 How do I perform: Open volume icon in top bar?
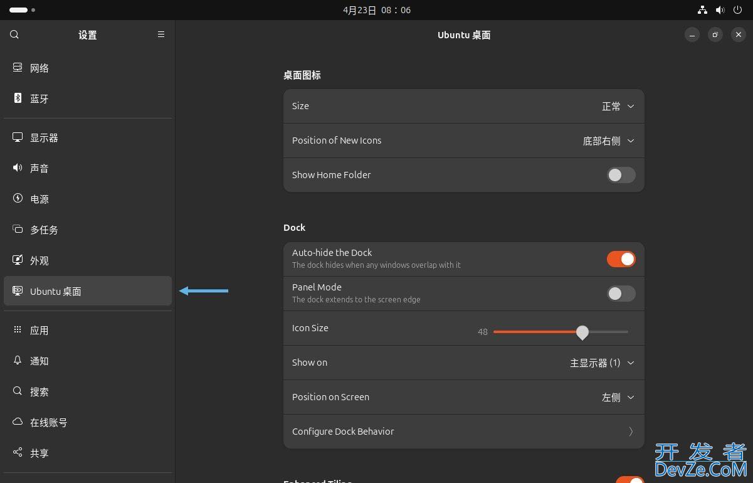tap(720, 10)
